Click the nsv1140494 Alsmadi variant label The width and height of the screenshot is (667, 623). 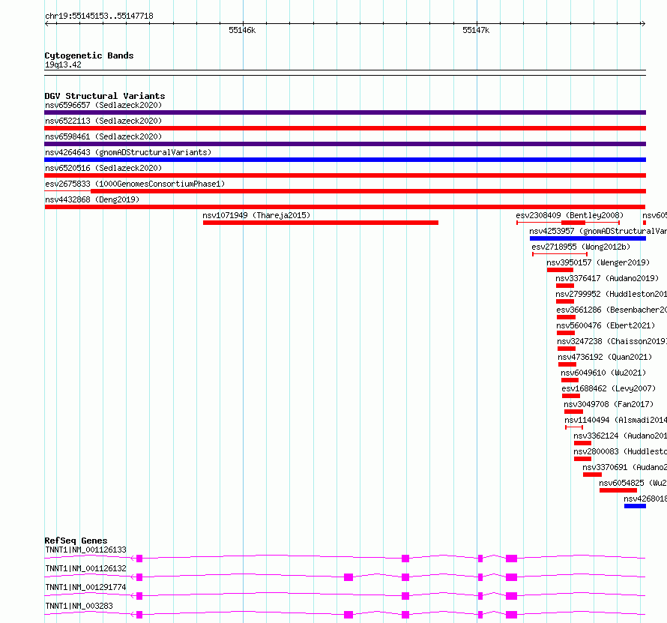(x=615, y=420)
